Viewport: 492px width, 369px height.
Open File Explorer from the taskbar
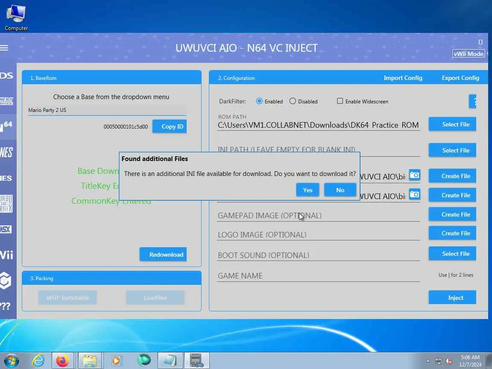[x=90, y=361]
